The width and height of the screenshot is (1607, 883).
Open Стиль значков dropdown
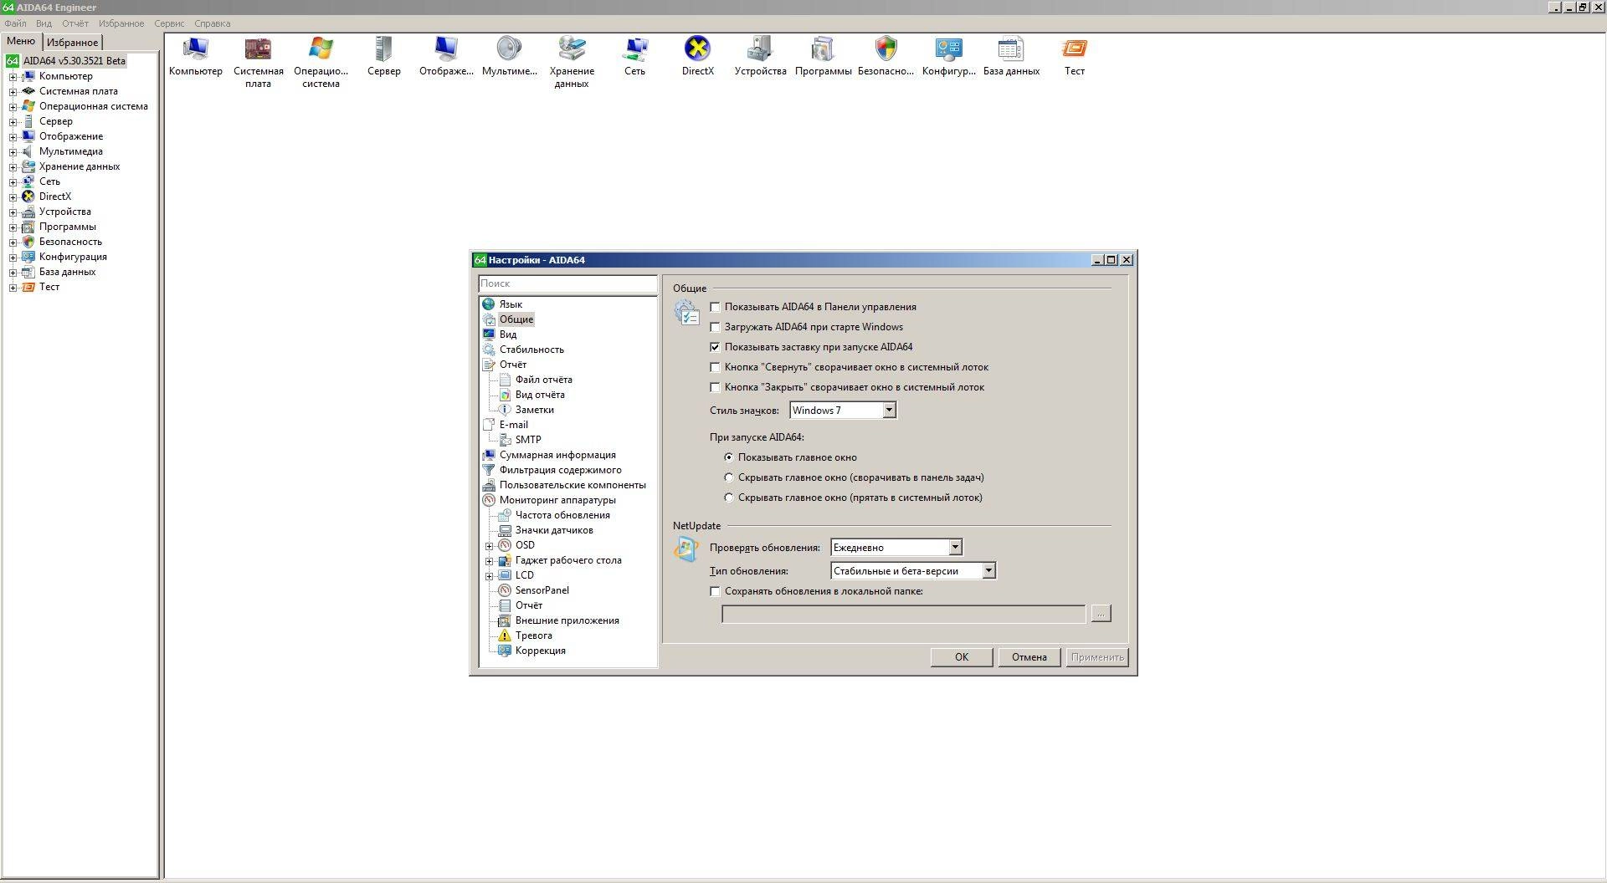pos(843,411)
